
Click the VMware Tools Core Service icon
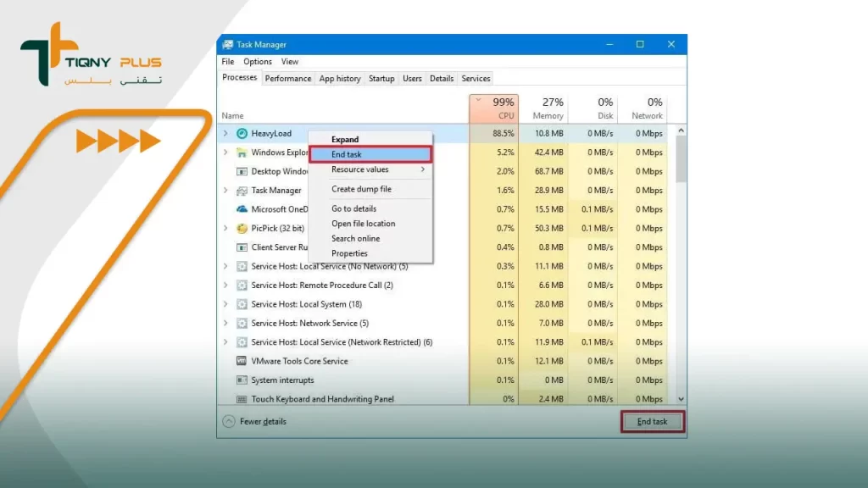tap(242, 361)
